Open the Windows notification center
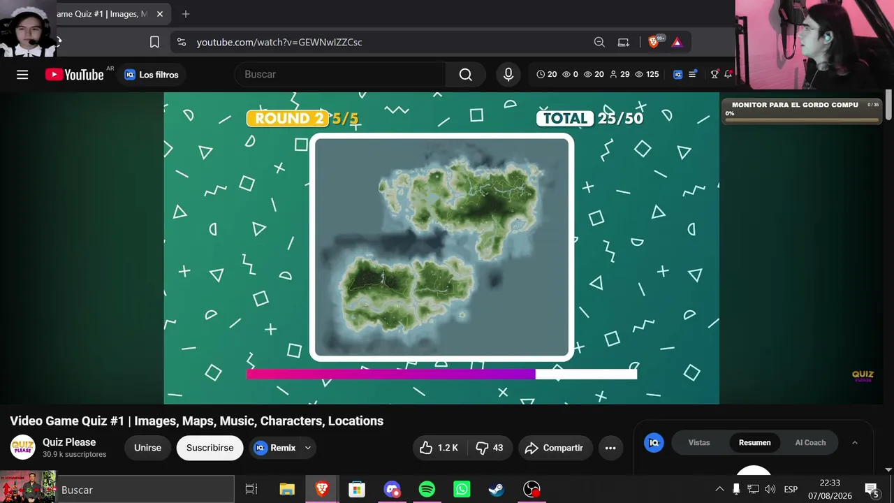This screenshot has height=503, width=894. tap(872, 489)
